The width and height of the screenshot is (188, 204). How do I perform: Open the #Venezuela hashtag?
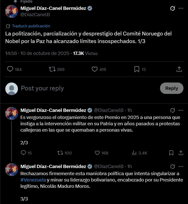33,180
